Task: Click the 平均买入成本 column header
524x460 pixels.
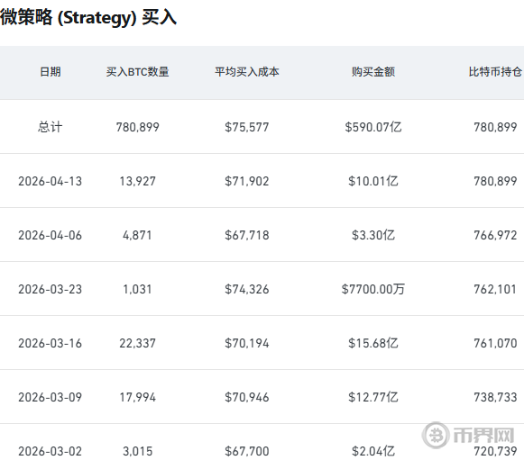Action: (246, 72)
